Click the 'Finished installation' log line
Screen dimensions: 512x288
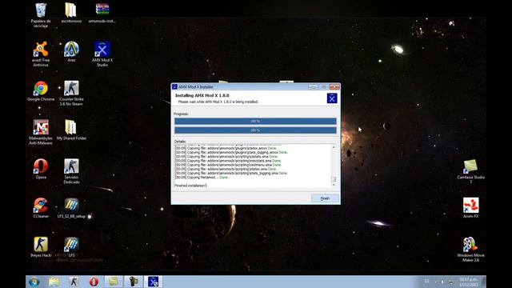[190, 186]
